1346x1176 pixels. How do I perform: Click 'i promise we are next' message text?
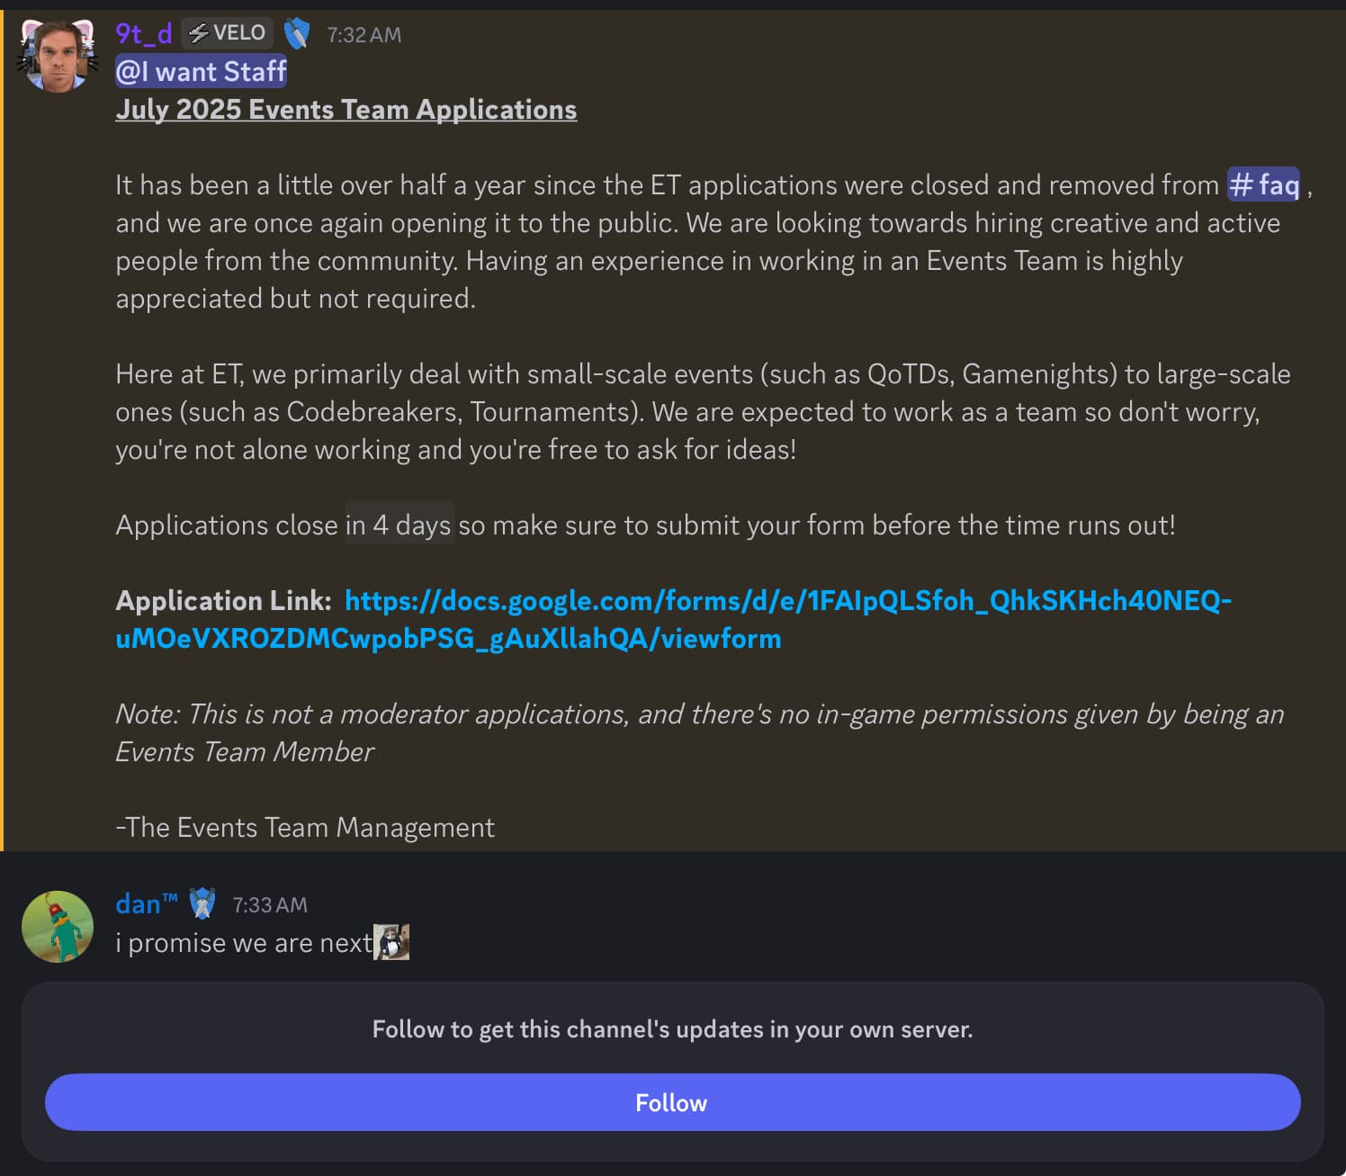point(244,943)
